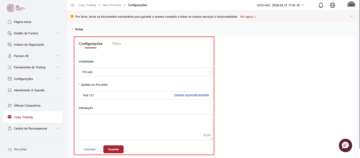The width and height of the screenshot is (360, 158).
Task: Click the Central de Recompensas icon
Action: coord(10,128)
